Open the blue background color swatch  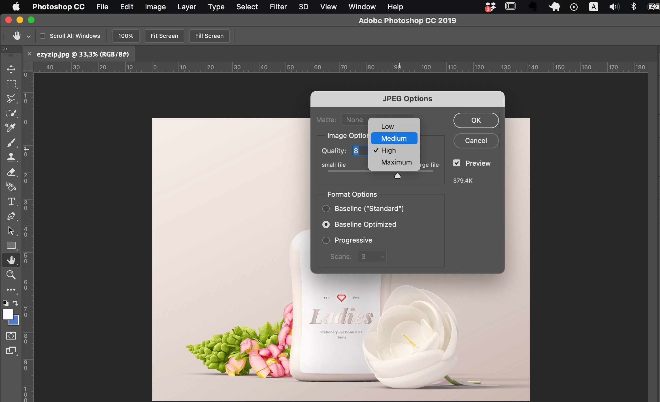point(15,322)
